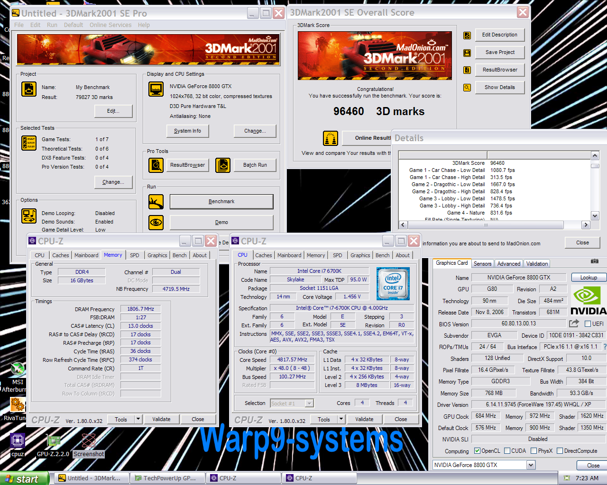This screenshot has height=485, width=607.
Task: Click the Close button in Details panel
Action: (x=582, y=242)
